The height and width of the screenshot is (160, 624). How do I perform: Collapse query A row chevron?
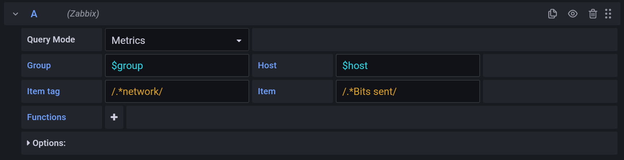coord(16,14)
